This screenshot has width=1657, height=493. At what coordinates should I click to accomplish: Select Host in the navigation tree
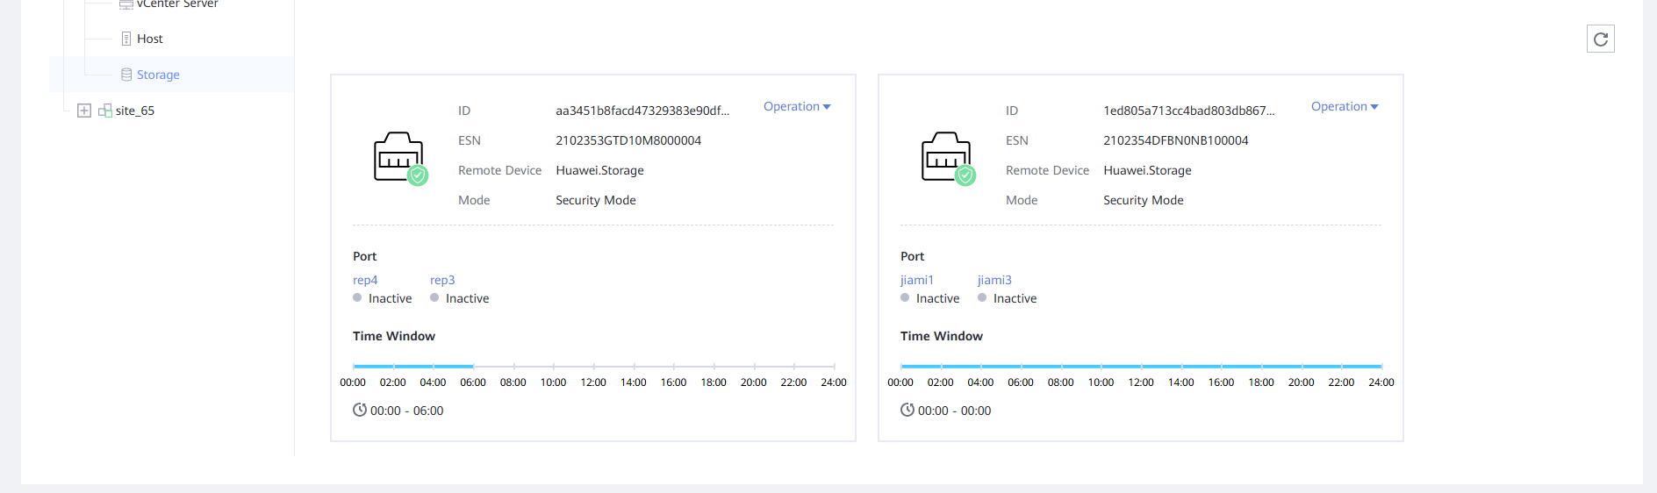[150, 39]
